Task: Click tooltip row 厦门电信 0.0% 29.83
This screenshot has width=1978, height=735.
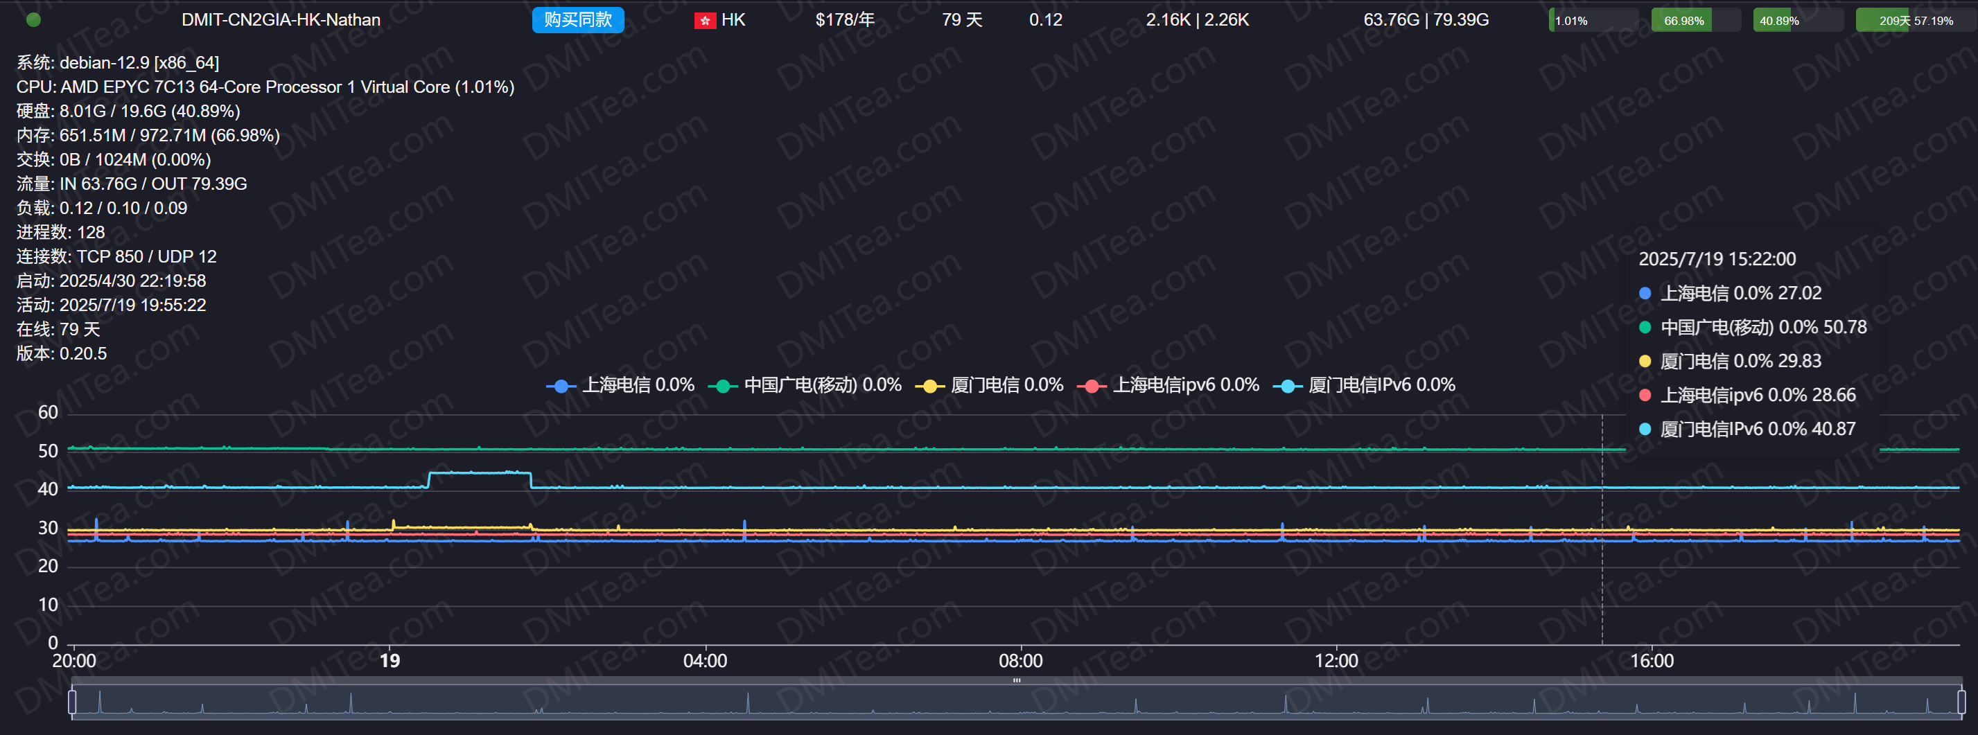Action: tap(1730, 362)
